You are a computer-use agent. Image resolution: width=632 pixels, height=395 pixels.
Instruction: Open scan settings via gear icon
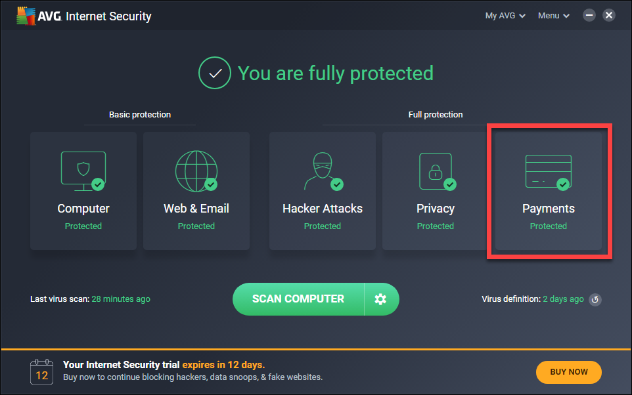[380, 299]
